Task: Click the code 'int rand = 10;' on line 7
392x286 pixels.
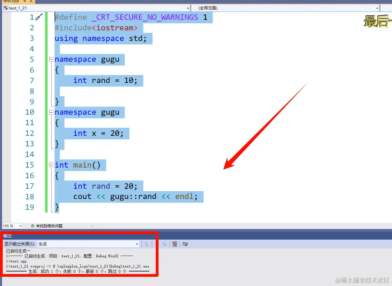Action: point(105,81)
